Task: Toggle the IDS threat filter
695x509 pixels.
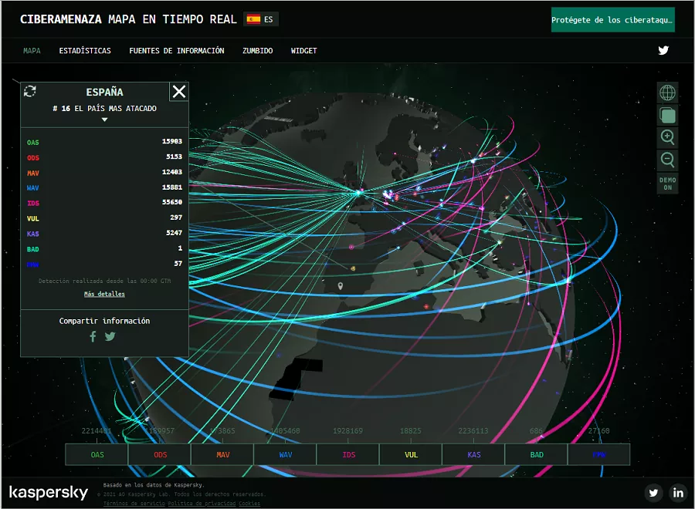Action: point(348,455)
